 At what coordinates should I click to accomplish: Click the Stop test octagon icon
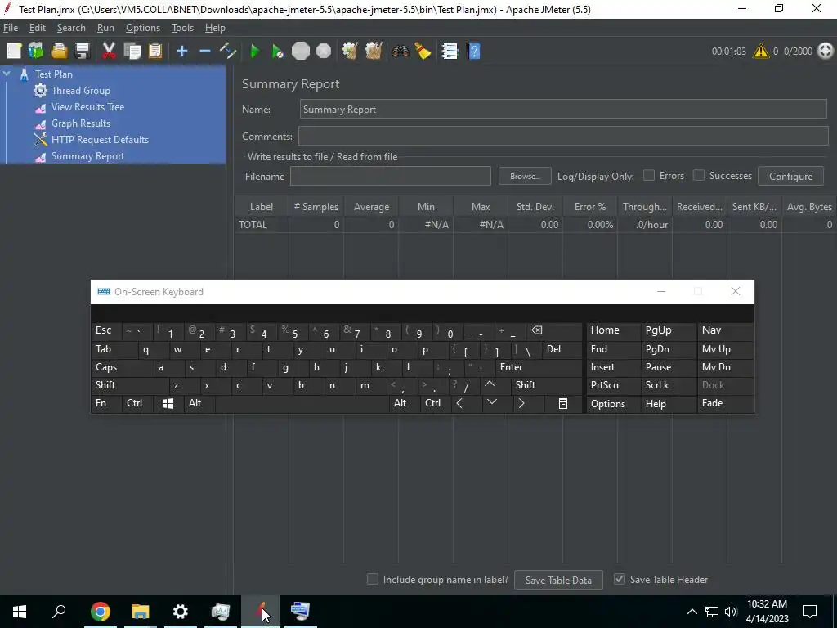301,52
